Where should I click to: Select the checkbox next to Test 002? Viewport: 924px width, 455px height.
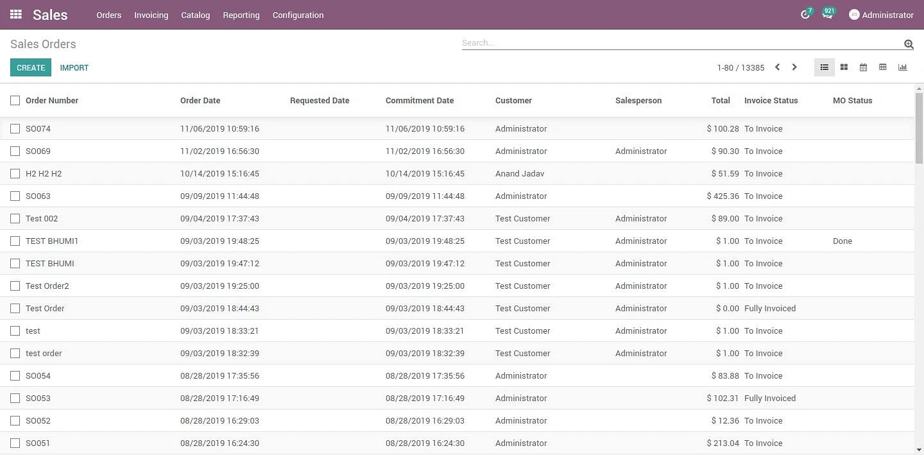15,218
